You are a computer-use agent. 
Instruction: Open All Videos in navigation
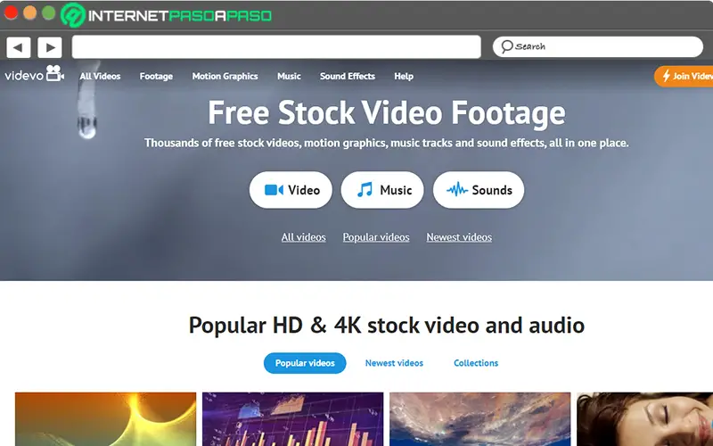(x=100, y=76)
